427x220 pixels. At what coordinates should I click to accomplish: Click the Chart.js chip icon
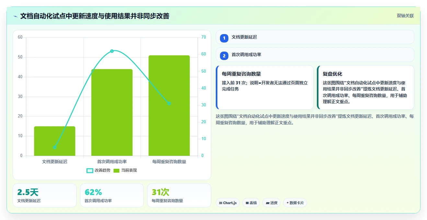click(221, 203)
